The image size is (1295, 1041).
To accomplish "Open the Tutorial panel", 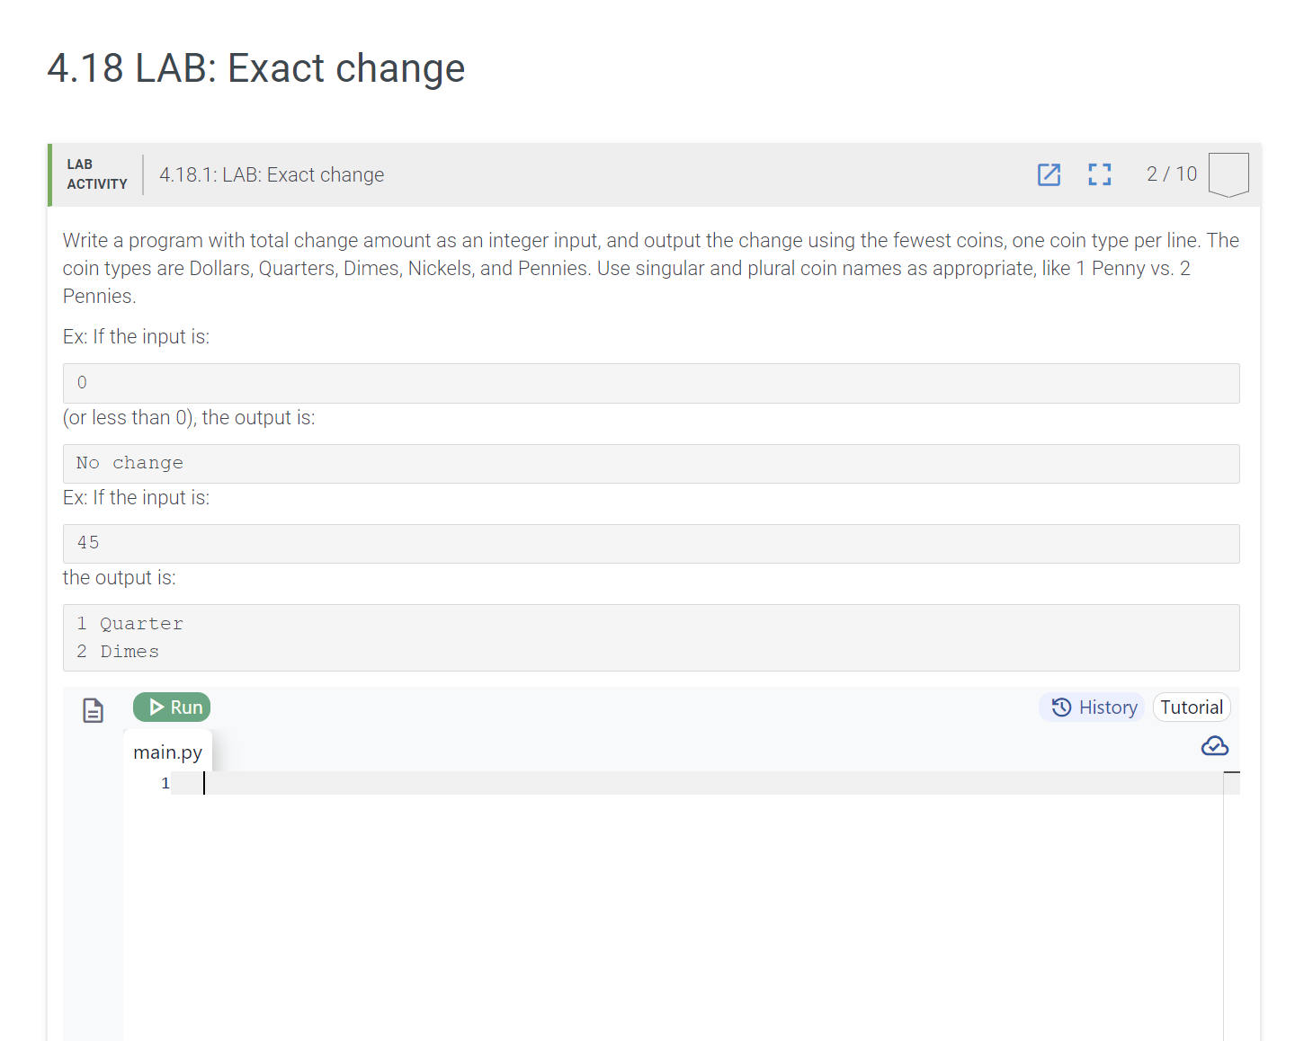I will [1192, 707].
